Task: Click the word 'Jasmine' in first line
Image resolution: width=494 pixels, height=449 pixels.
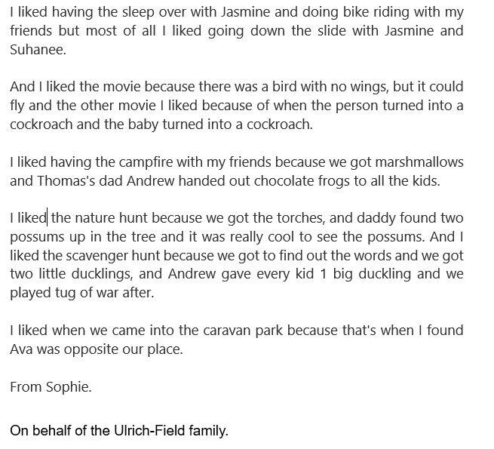Action: 245,12
